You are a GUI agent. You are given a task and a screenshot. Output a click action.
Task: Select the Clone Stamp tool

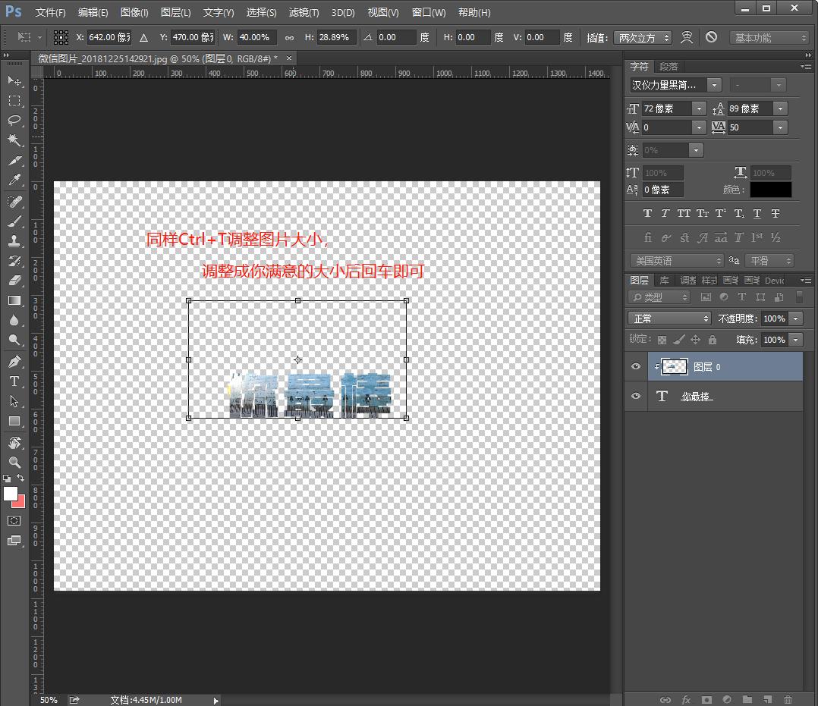pyautogui.click(x=14, y=241)
